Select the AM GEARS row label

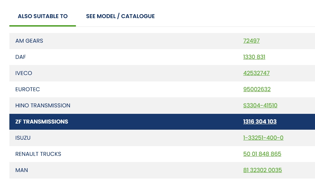(x=29, y=41)
